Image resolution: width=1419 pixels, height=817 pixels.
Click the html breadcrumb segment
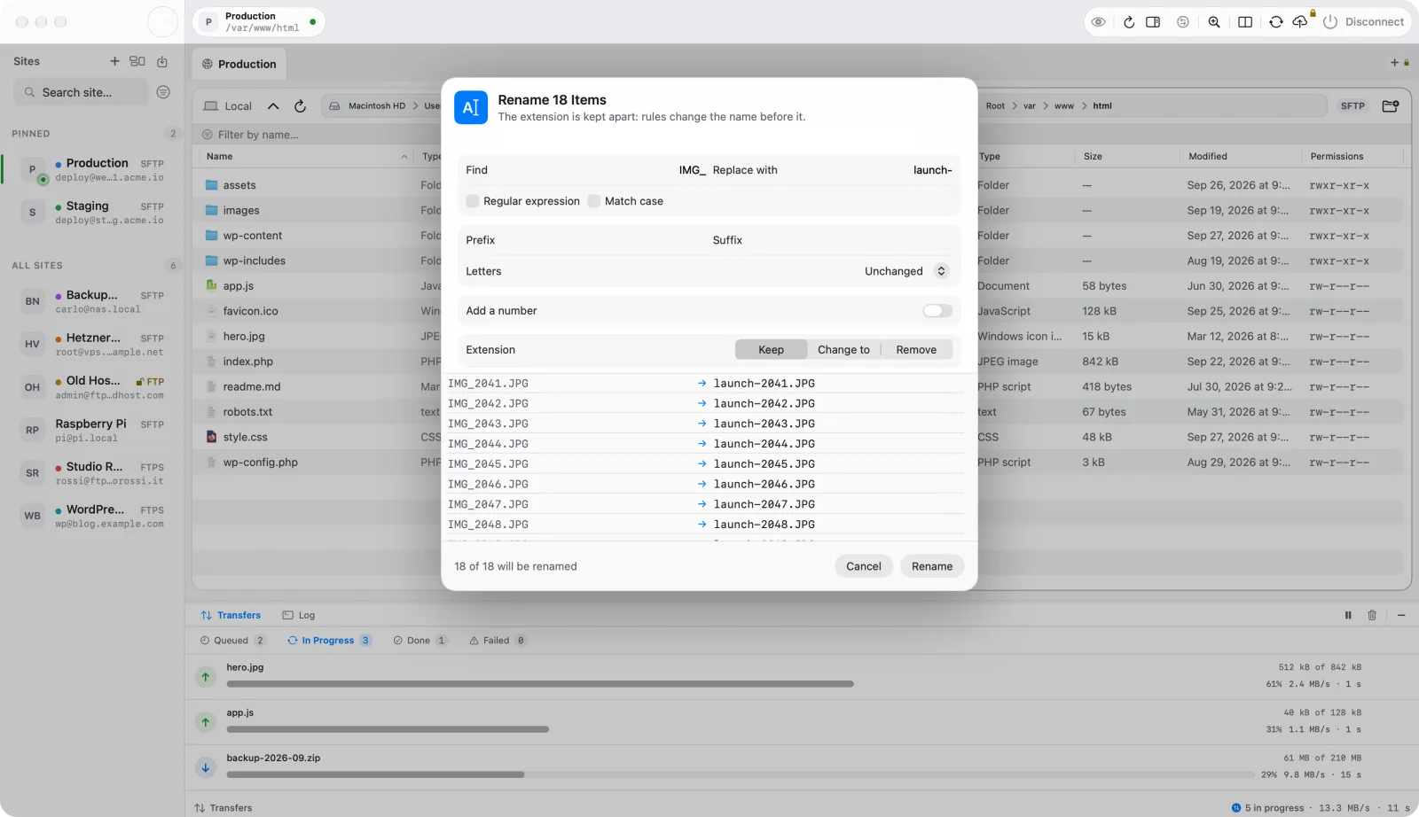pos(1102,106)
